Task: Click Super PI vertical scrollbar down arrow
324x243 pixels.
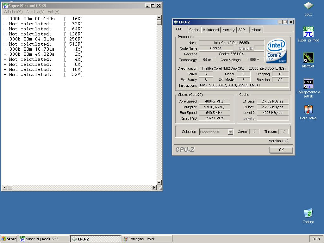Action: click(159, 183)
